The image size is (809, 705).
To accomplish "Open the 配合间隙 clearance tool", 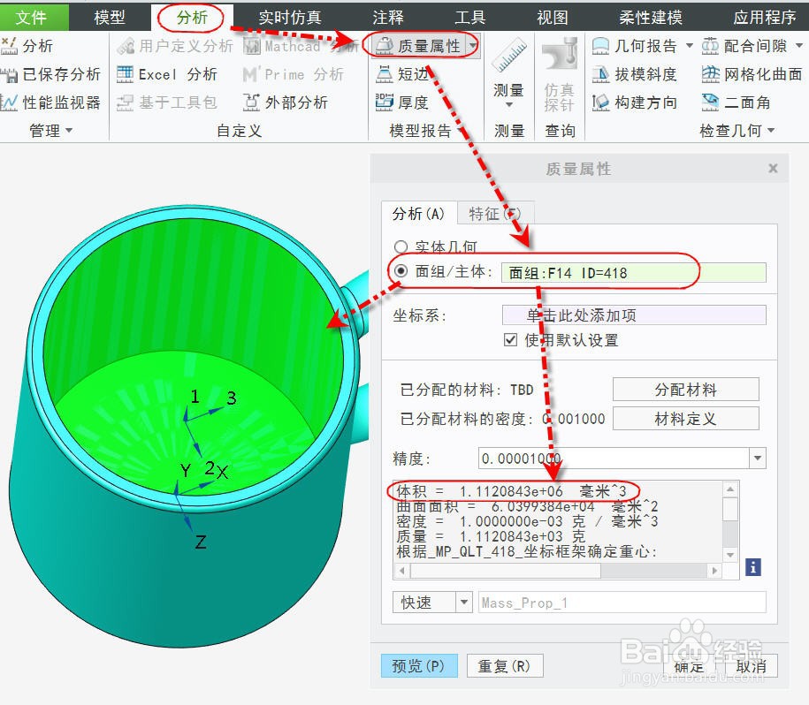I will pos(744,46).
